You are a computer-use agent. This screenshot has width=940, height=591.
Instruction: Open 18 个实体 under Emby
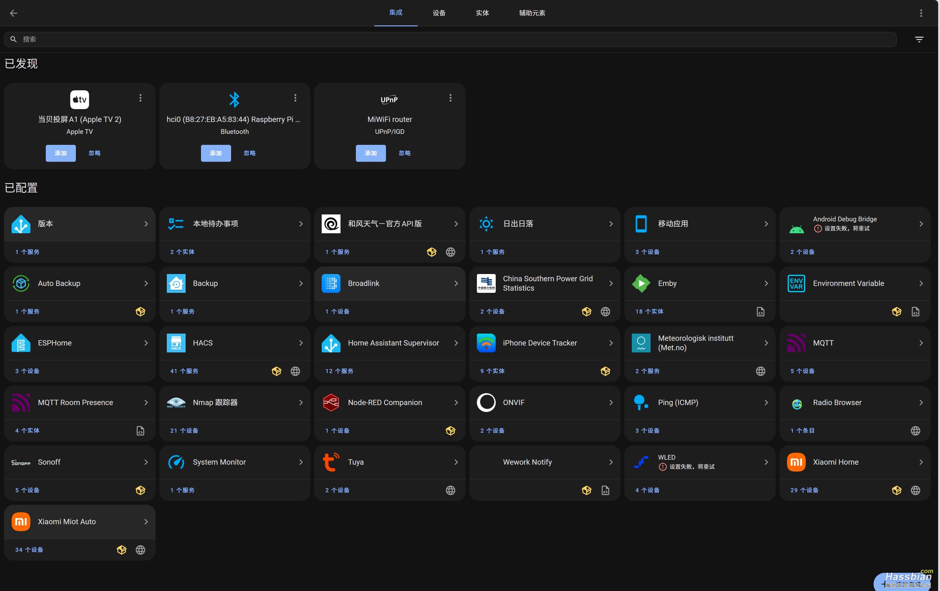649,312
